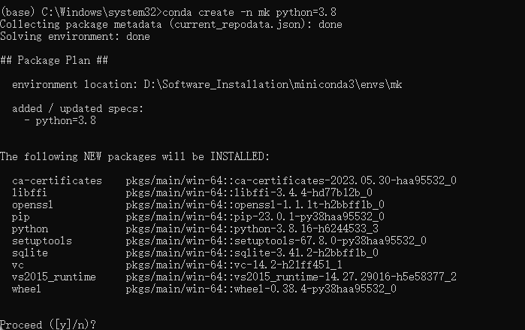This screenshot has height=330, width=525.
Task: Click the python-3.8.16 build string
Action: [x=306, y=229]
